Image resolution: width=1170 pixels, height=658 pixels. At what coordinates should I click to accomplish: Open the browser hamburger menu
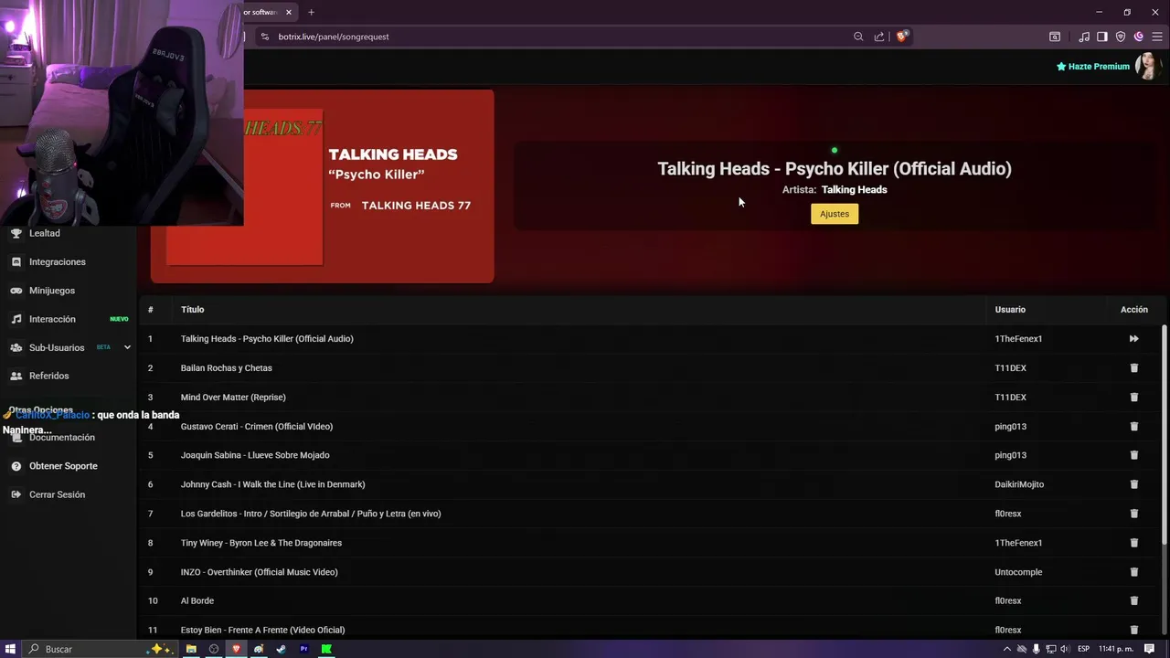1157,37
